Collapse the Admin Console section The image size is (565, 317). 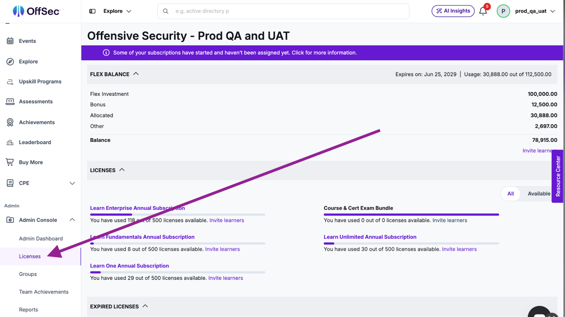(x=72, y=220)
